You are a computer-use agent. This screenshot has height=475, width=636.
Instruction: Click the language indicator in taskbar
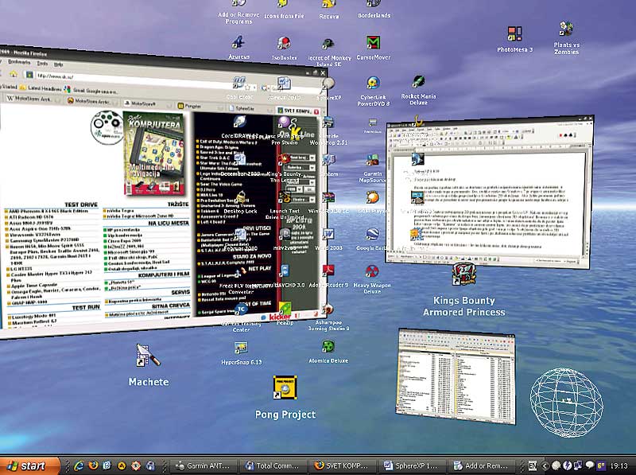coord(532,465)
